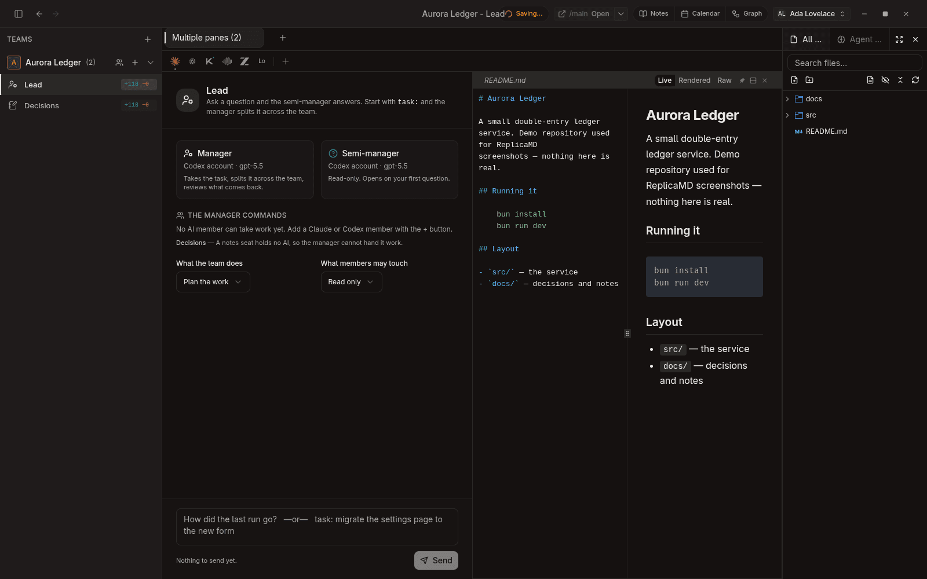Click the 'Layout' heading in preview

pyautogui.click(x=664, y=322)
